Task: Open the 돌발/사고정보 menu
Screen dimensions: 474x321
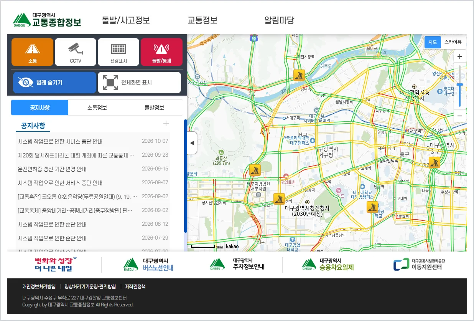Action: tap(126, 20)
